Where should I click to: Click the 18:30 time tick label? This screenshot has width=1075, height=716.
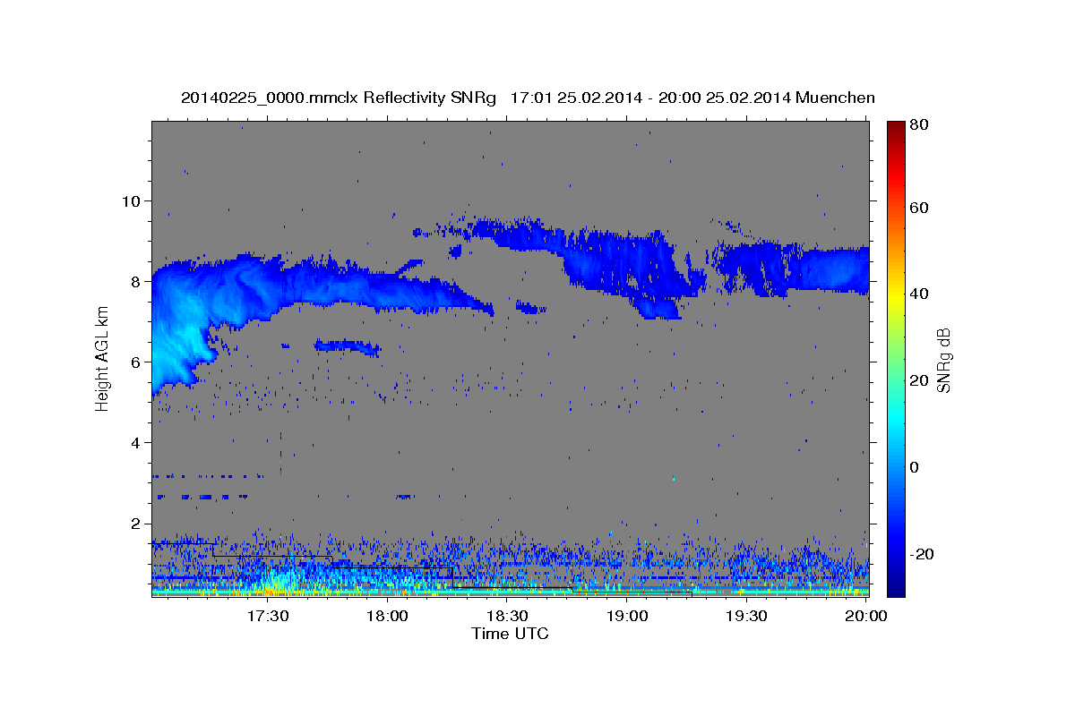click(x=507, y=616)
